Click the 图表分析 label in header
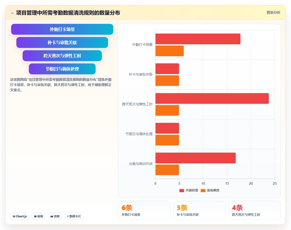 tap(273, 13)
